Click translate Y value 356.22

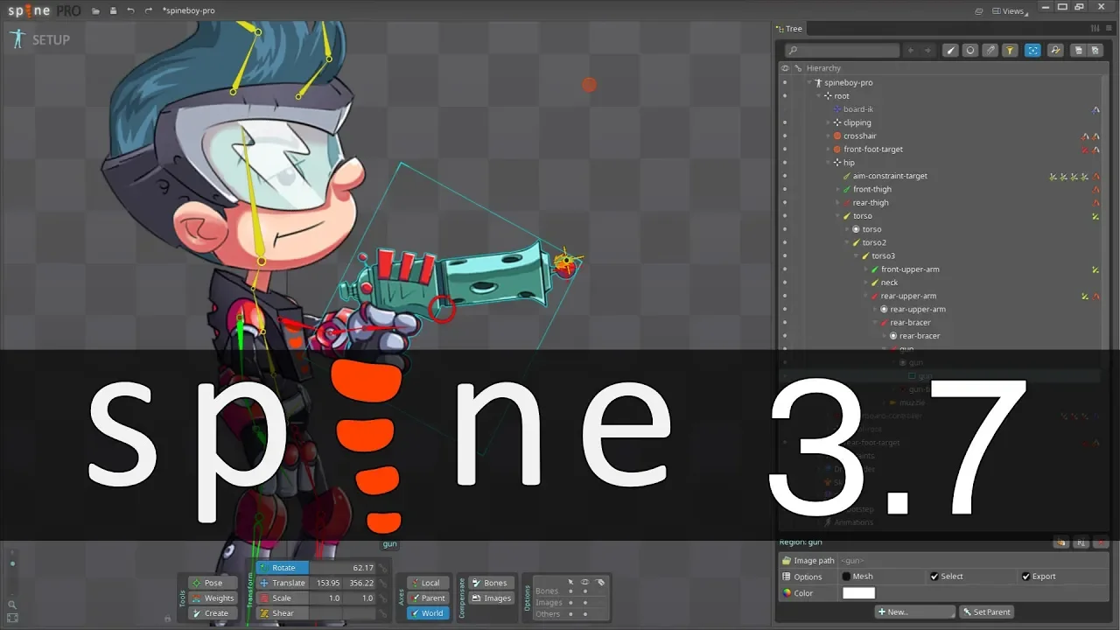[x=360, y=583]
